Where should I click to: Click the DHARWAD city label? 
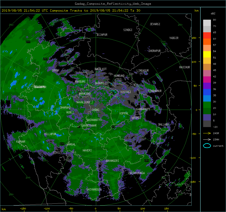66,108
